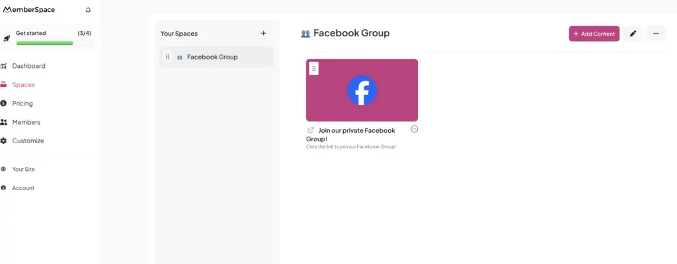Click the Get started rocket icon
677x264 pixels.
click(7, 38)
